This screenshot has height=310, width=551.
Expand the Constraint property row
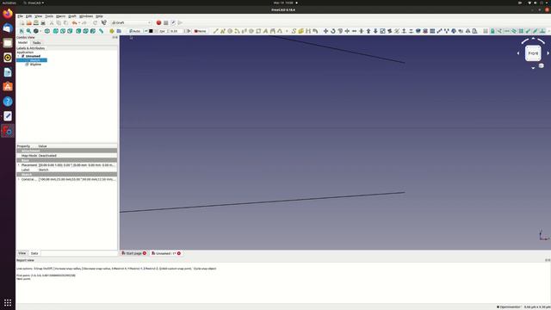pyautogui.click(x=19, y=179)
